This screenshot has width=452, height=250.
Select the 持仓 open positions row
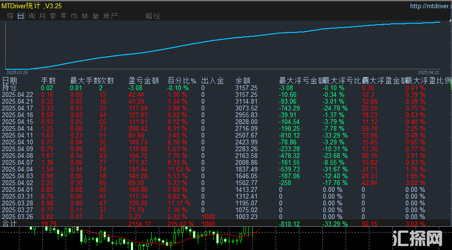pyautogui.click(x=9, y=88)
